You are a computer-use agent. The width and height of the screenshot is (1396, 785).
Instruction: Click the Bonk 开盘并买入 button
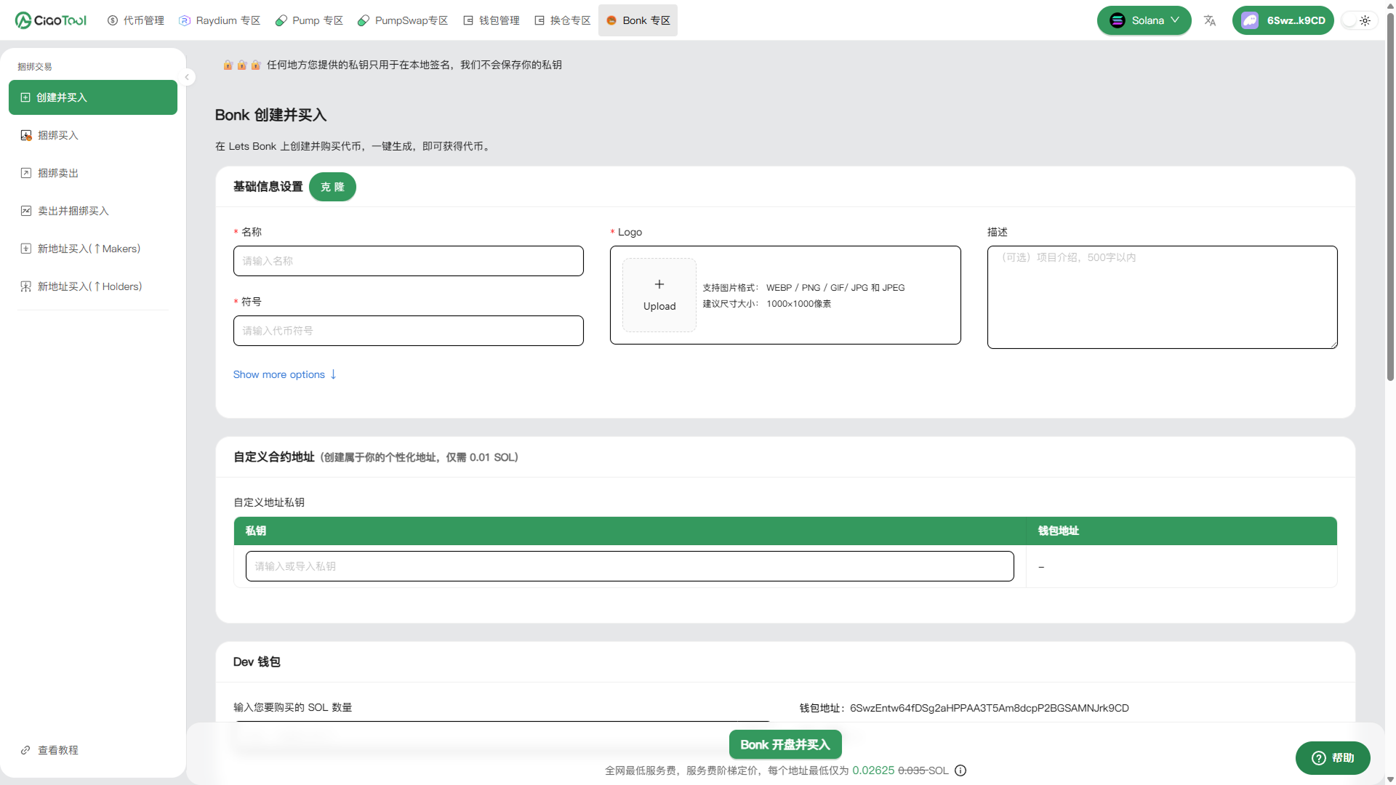[x=785, y=744]
